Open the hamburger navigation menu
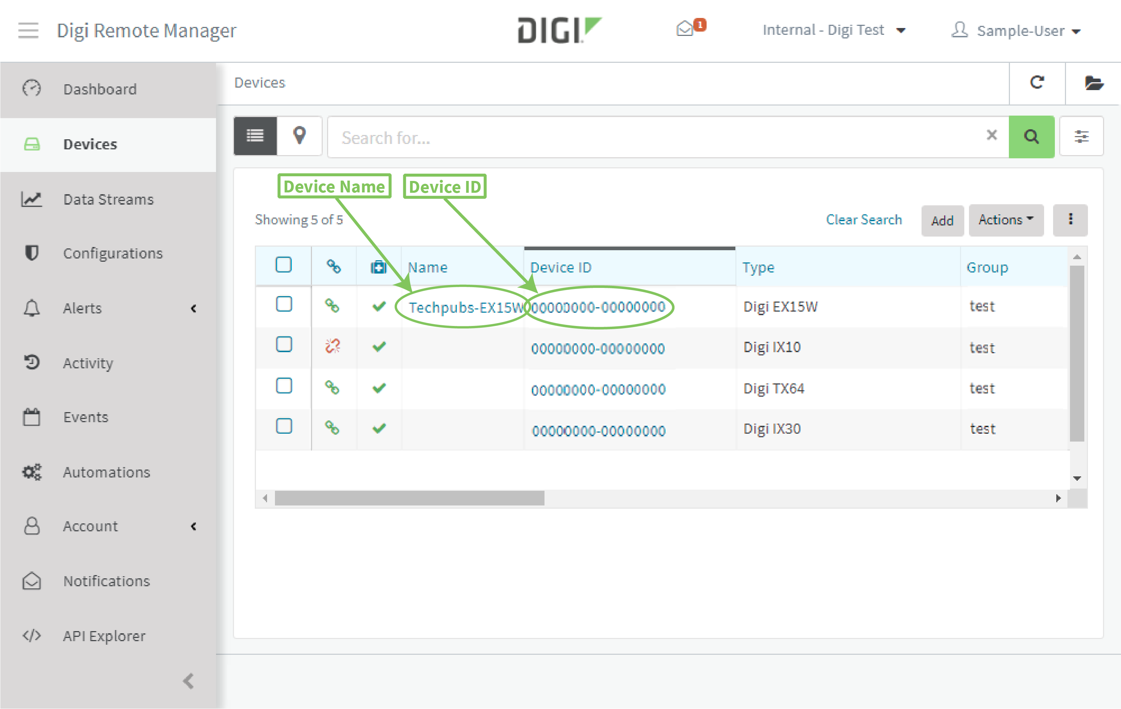This screenshot has height=709, width=1121. click(x=28, y=31)
